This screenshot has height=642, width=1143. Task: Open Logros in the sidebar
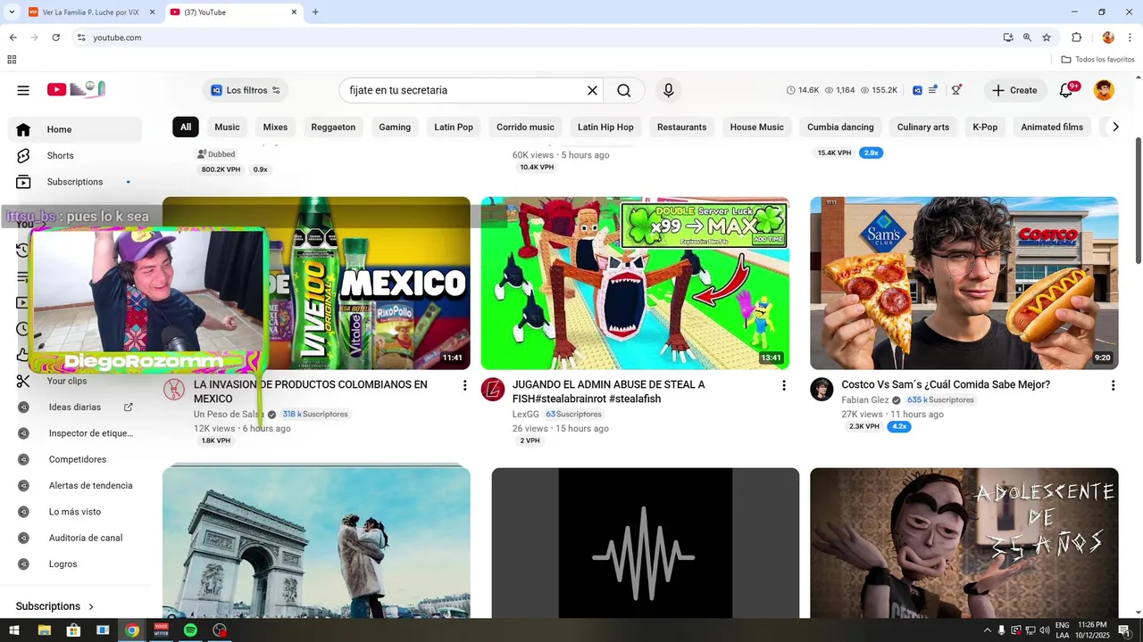pyautogui.click(x=75, y=564)
